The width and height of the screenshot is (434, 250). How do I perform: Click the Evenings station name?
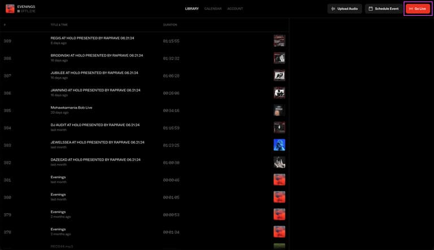click(x=26, y=7)
